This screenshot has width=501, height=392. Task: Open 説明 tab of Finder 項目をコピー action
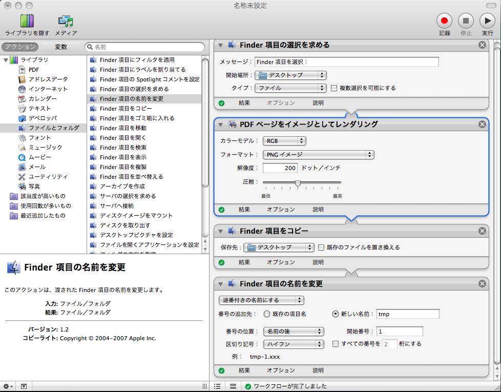318,262
